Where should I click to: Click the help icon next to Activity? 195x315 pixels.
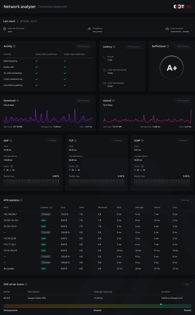[x=14, y=46]
